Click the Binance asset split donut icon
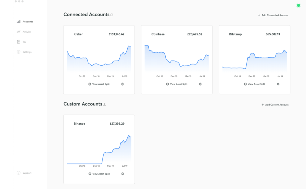Image resolution: width=306 pixels, height=190 pixels. pos(90,174)
